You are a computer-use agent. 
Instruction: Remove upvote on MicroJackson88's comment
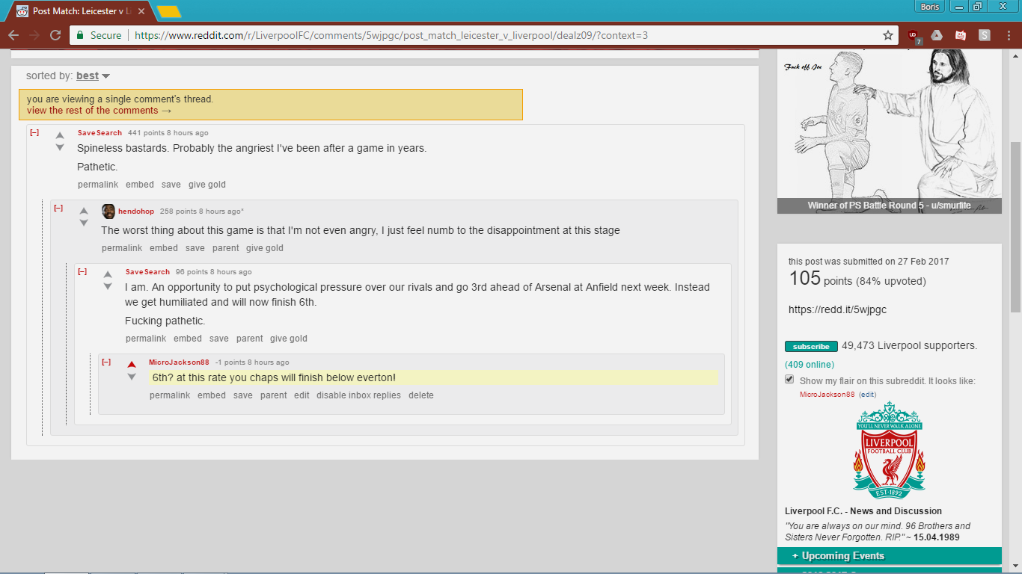pyautogui.click(x=132, y=365)
